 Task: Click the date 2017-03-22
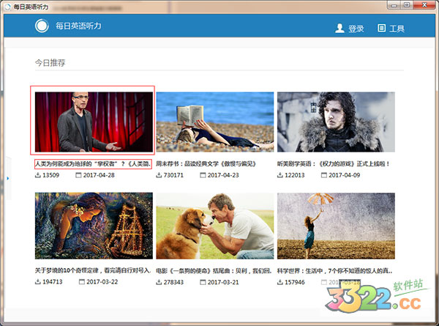(x=102, y=282)
